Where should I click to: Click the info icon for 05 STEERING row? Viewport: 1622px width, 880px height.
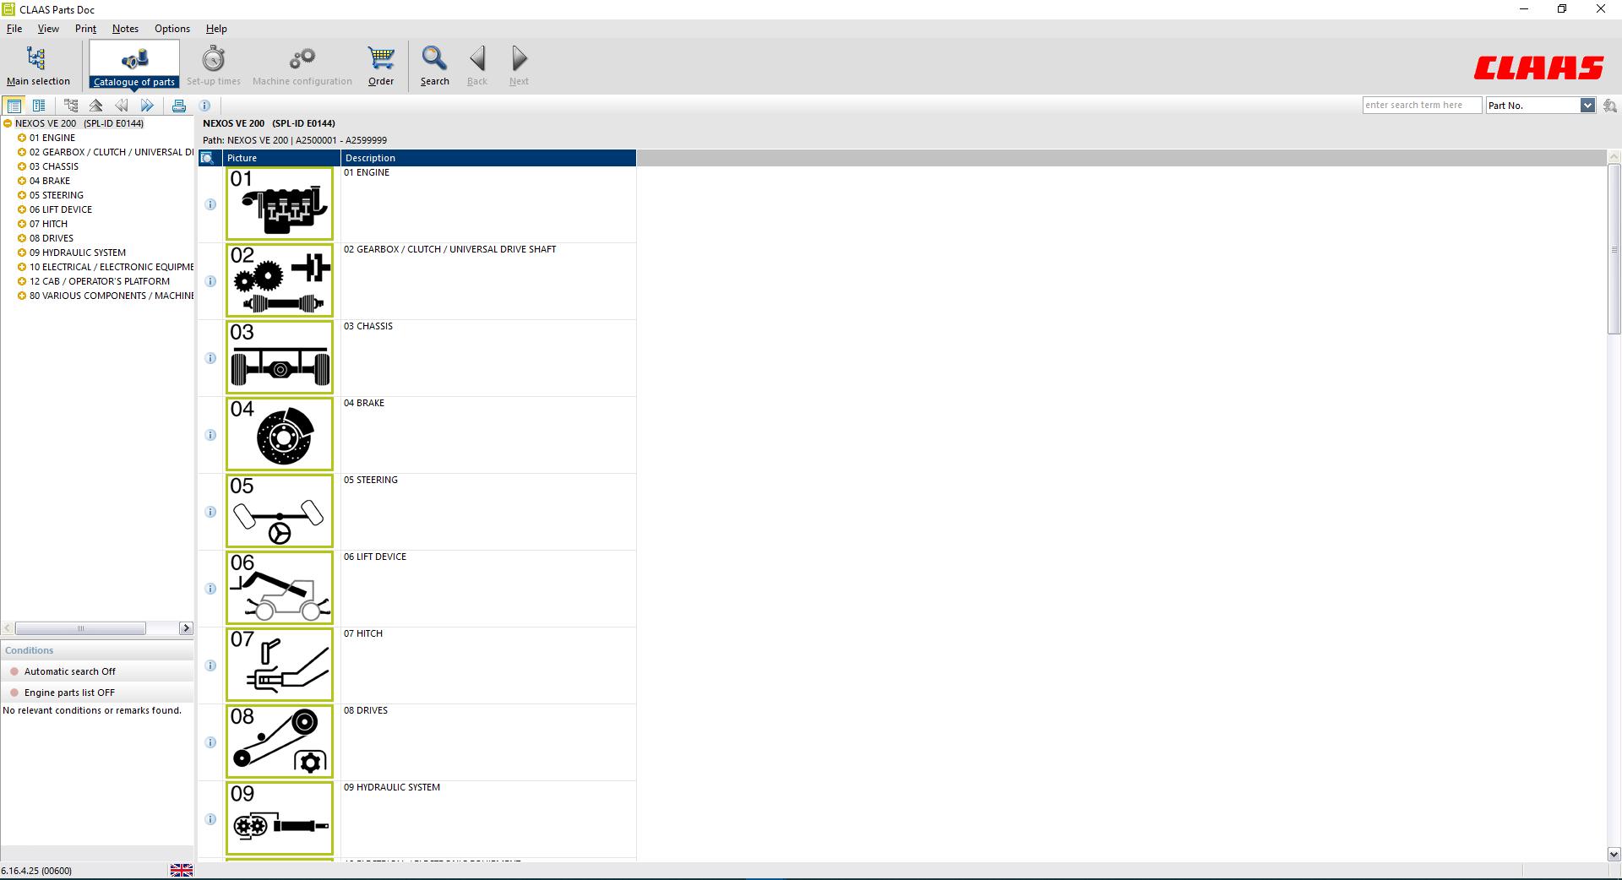pyautogui.click(x=210, y=512)
